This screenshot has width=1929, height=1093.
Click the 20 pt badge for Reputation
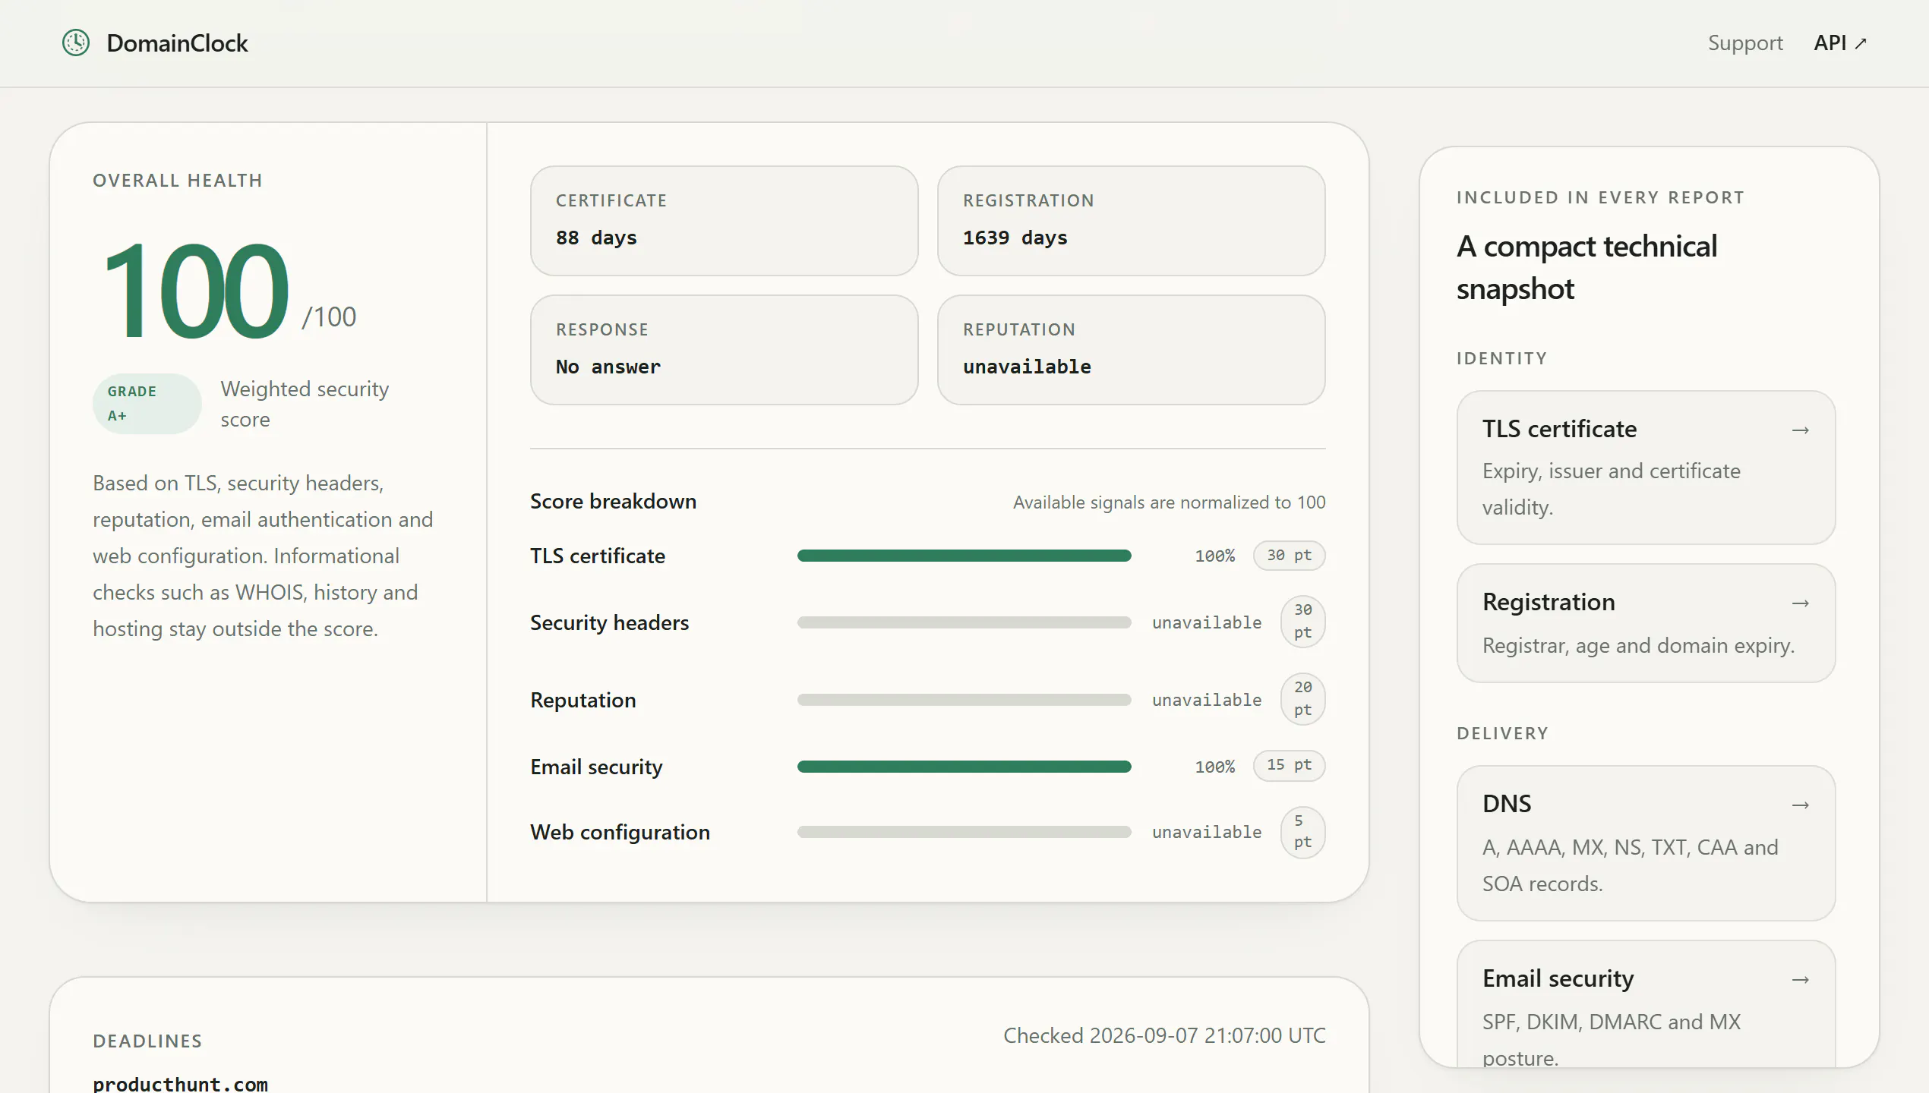(x=1302, y=699)
